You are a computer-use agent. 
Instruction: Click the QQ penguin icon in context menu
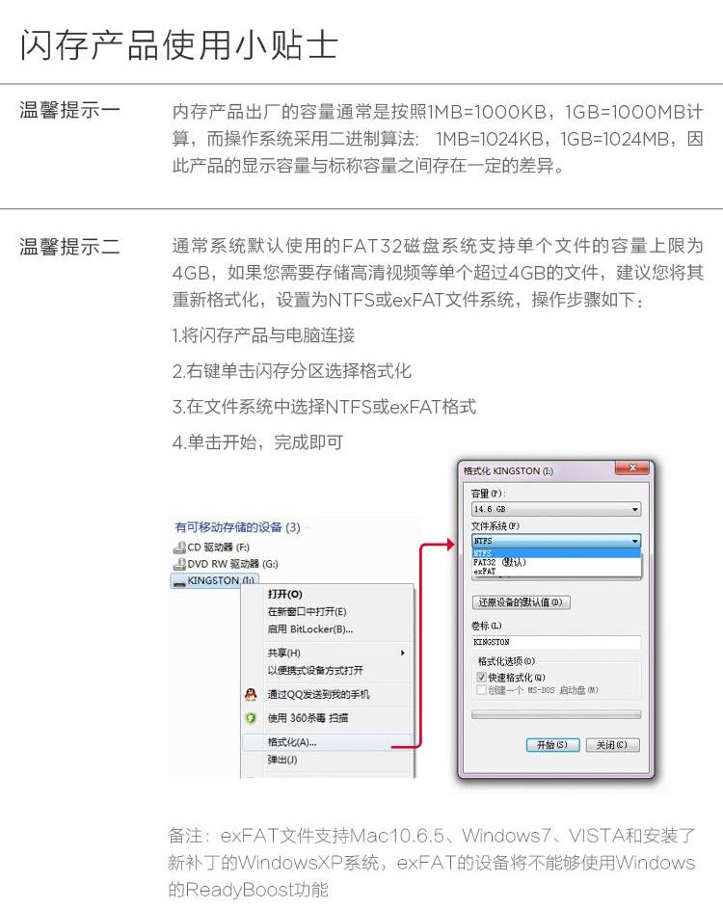pyautogui.click(x=251, y=694)
